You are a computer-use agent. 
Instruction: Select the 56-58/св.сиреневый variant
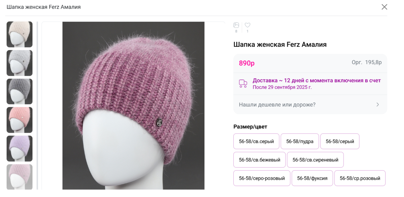pos(315,160)
